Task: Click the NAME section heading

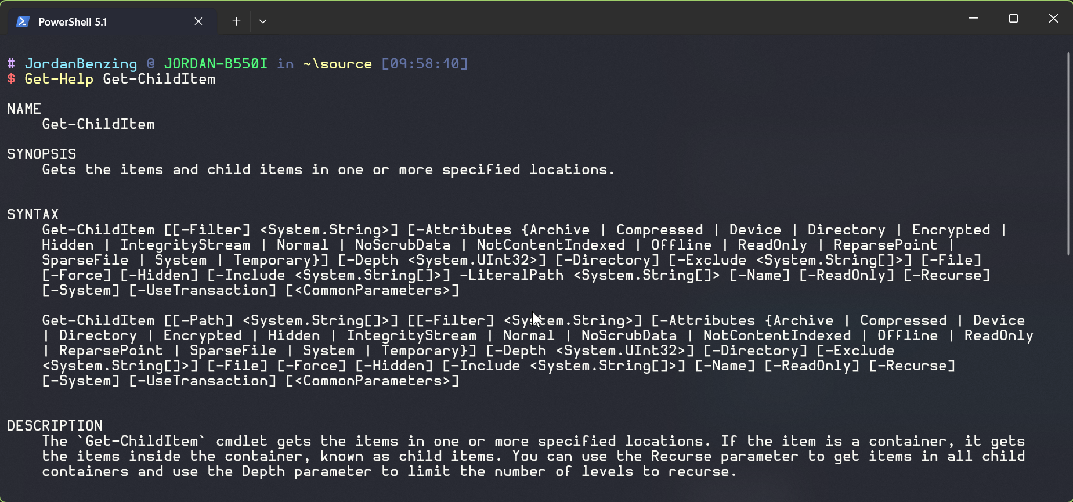Action: tap(24, 109)
